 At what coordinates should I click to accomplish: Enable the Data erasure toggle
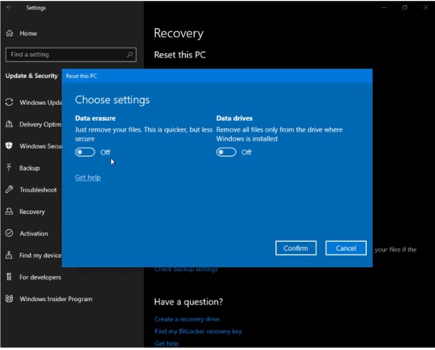[x=85, y=152]
